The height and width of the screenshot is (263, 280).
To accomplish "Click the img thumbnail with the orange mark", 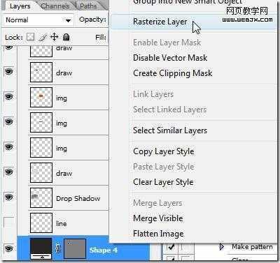I will [41, 97].
